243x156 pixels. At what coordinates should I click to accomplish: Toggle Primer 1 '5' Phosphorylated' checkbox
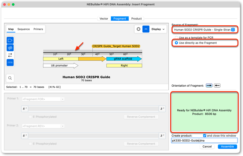[x=31, y=117]
